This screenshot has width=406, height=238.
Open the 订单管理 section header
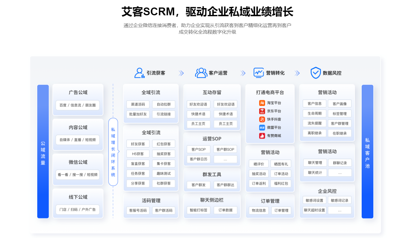pyautogui.click(x=269, y=201)
